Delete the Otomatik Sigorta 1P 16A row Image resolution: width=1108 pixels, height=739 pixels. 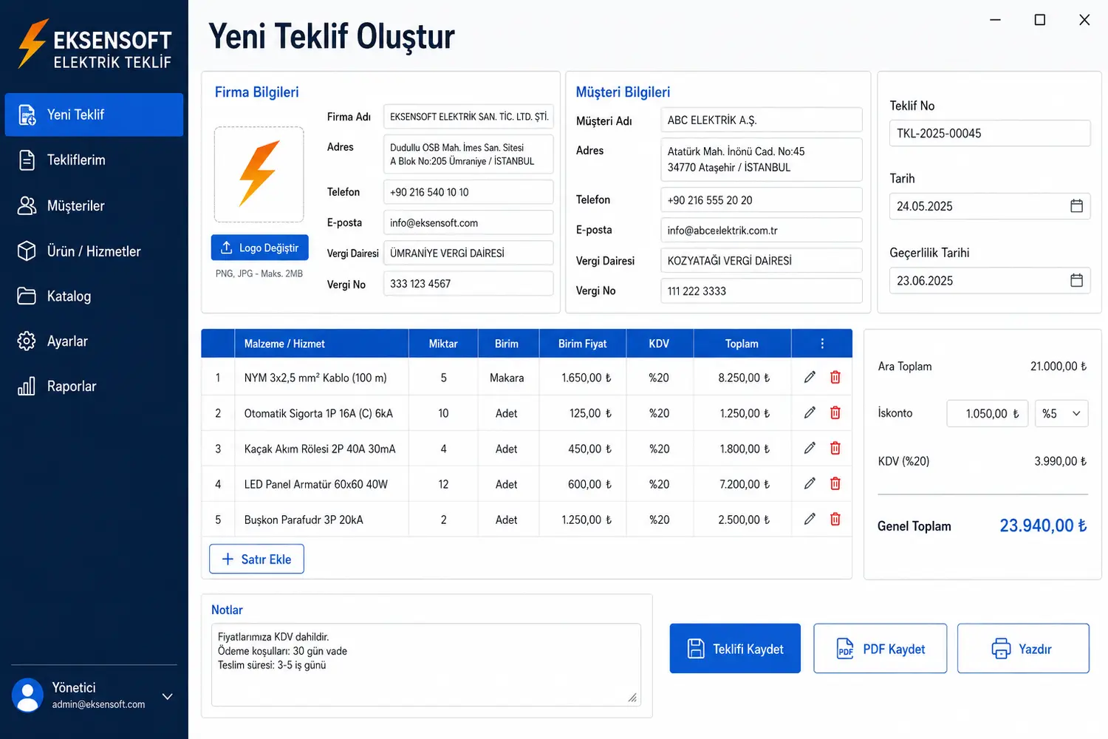(835, 412)
